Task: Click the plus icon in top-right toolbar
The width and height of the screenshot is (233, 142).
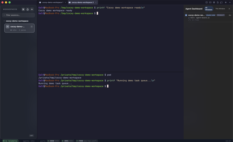Action: (230, 2)
